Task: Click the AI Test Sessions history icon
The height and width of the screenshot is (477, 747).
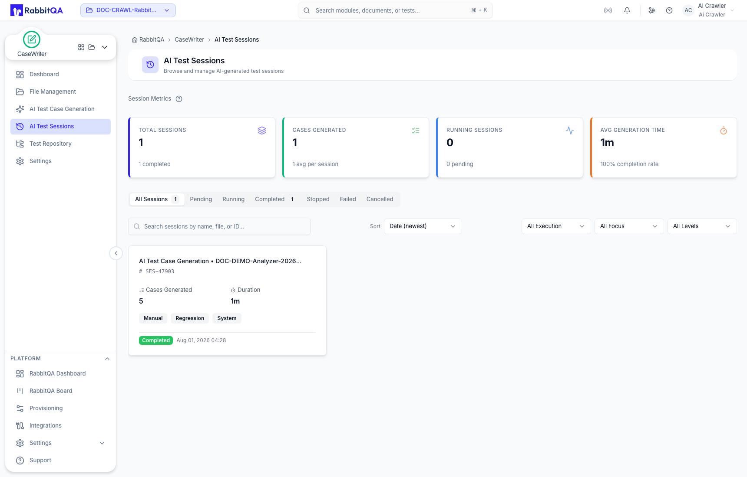Action: click(x=150, y=65)
